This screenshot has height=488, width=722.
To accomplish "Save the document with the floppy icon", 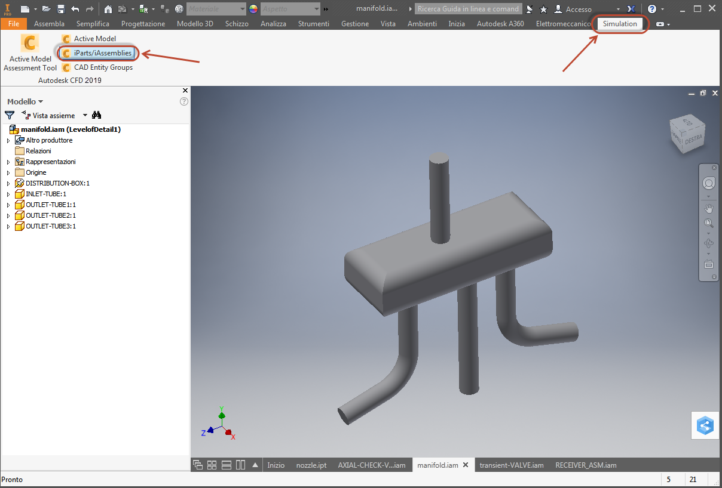I will [60, 9].
